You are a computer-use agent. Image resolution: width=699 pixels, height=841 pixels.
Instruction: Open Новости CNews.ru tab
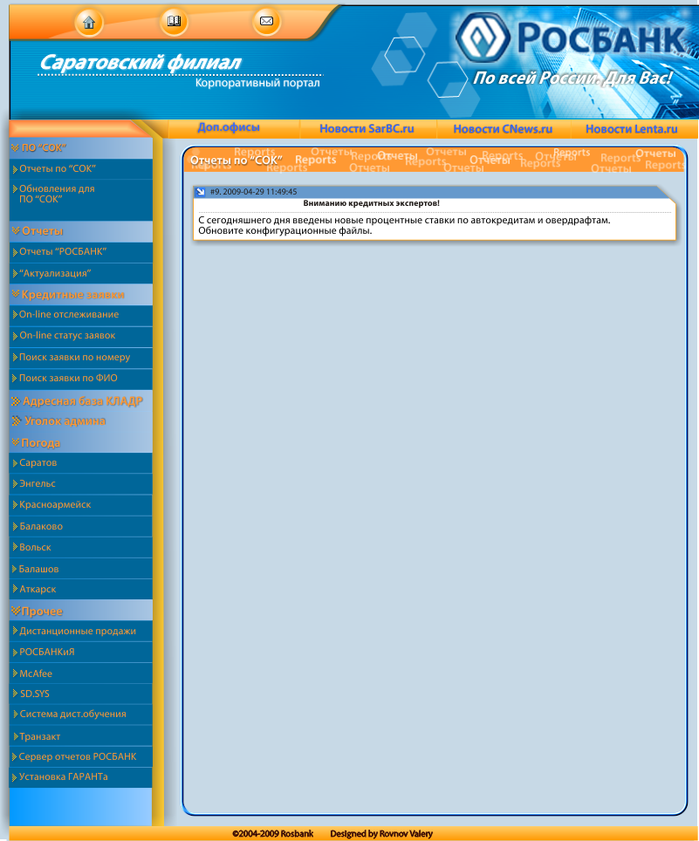(x=503, y=129)
